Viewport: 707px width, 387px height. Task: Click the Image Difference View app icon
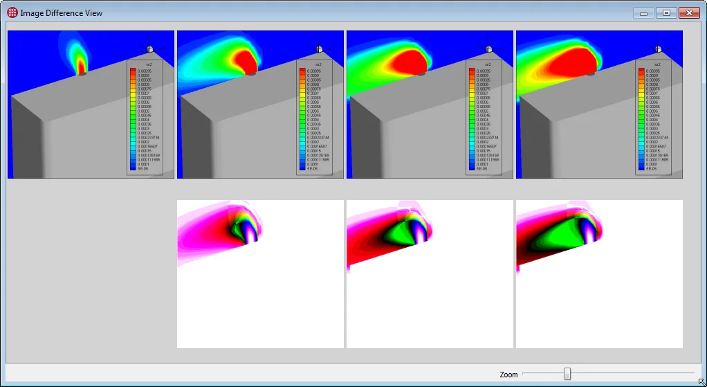pos(12,12)
